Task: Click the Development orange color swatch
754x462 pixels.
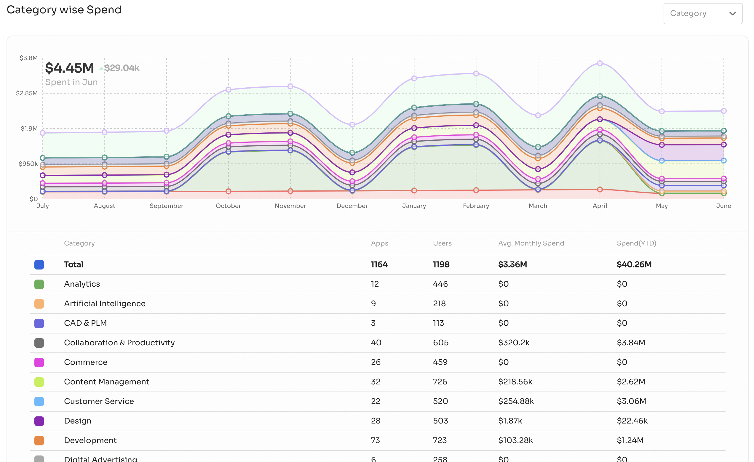Action: pos(39,441)
